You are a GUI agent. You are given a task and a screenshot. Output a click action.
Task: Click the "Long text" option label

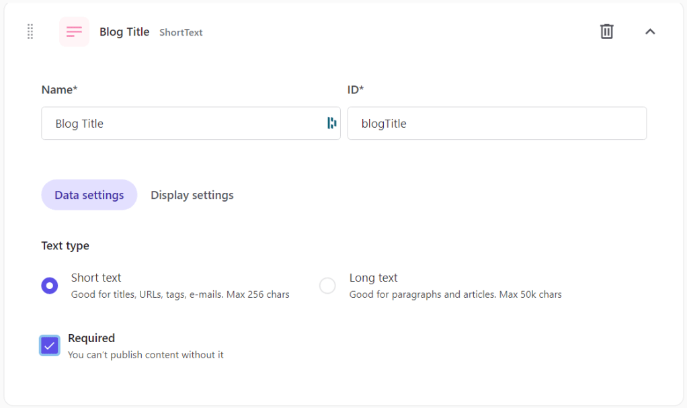pyautogui.click(x=374, y=278)
